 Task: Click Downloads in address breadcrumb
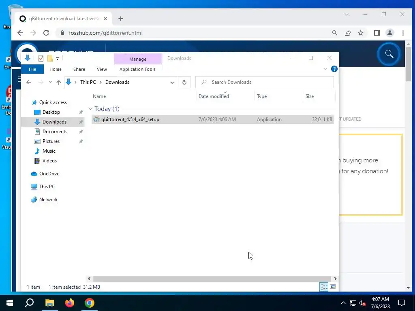pos(117,82)
